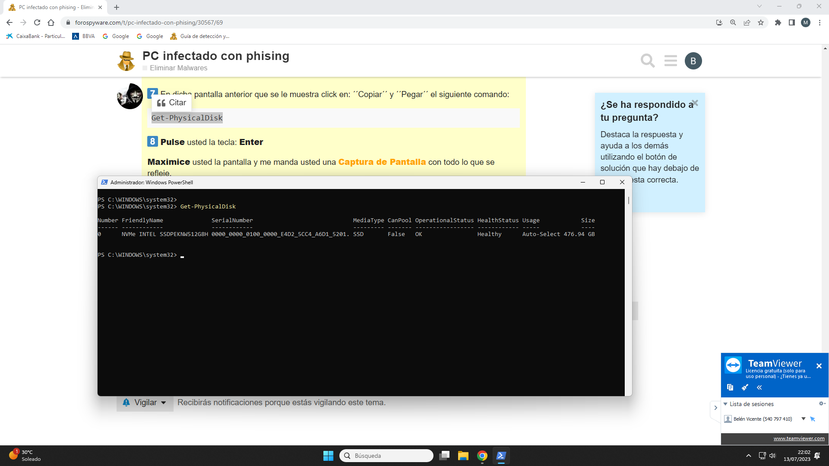Click the TeamViewer whiteboard brush icon
The image size is (829, 466).
[745, 387]
